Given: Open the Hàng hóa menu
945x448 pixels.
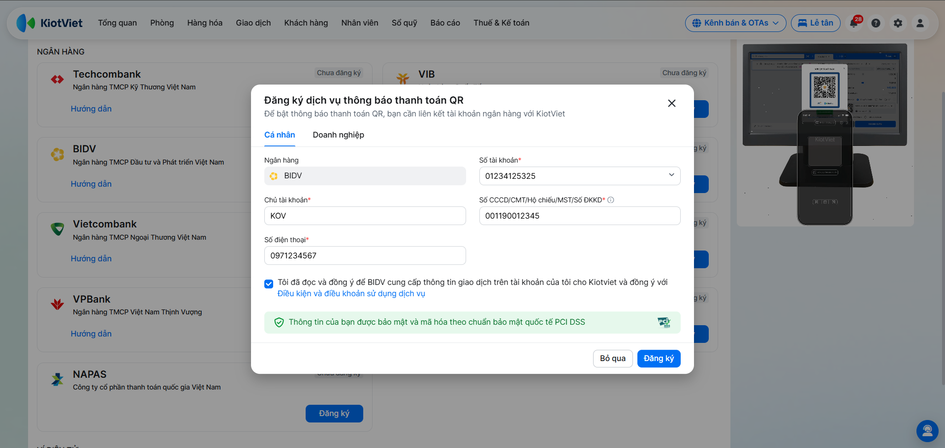Looking at the screenshot, I should 205,23.
